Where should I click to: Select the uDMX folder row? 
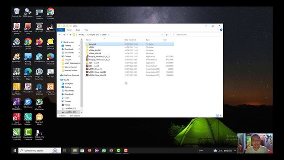click(x=130, y=47)
